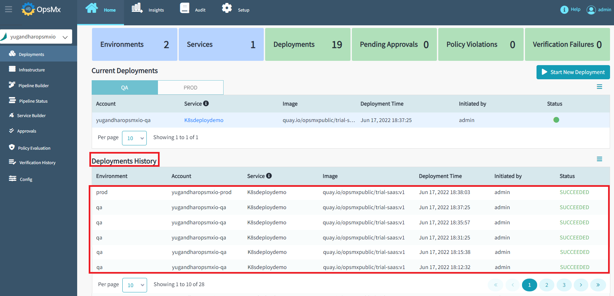Open the K8sdeploydemo service link
614x296 pixels.
tap(204, 120)
